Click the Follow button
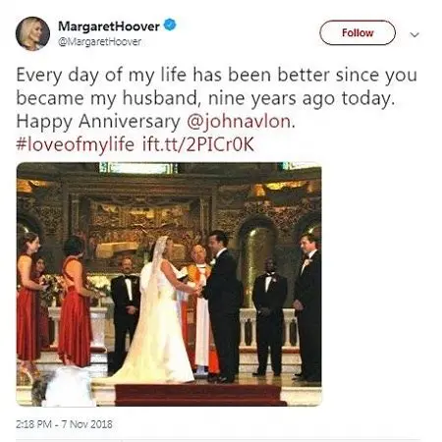The width and height of the screenshot is (442, 442). 358,32
